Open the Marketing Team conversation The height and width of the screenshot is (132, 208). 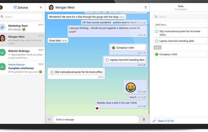coord(22,27)
